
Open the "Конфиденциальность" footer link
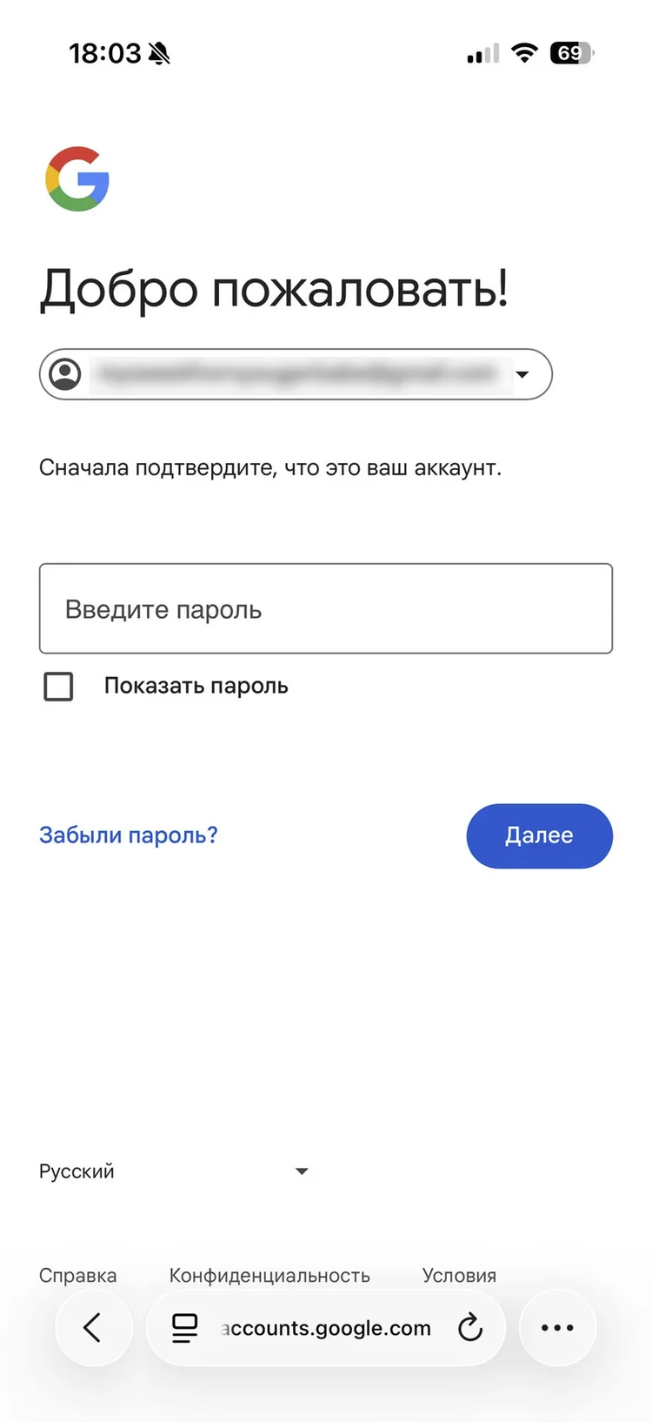pyautogui.click(x=269, y=1275)
